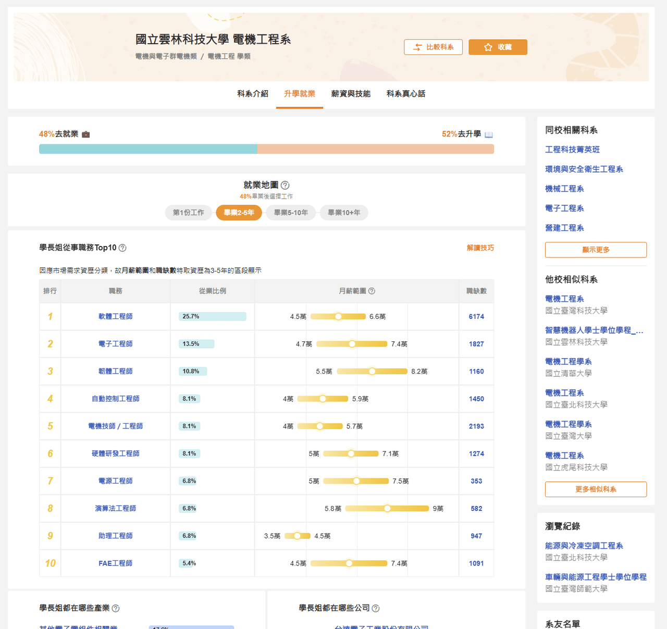Click the salary range marker for 韌體工程師
Image resolution: width=667 pixels, height=629 pixels.
tap(372, 372)
